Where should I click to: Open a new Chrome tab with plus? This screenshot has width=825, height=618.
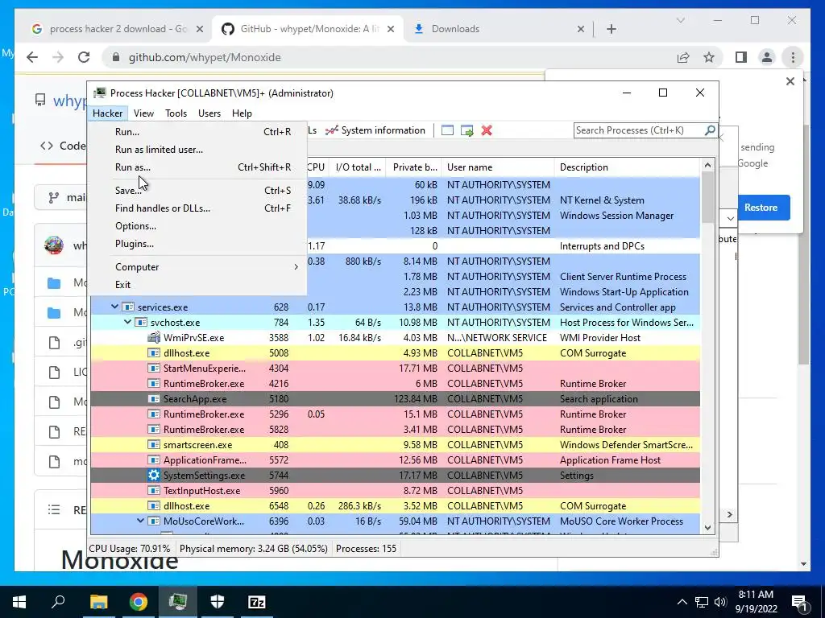(x=611, y=29)
